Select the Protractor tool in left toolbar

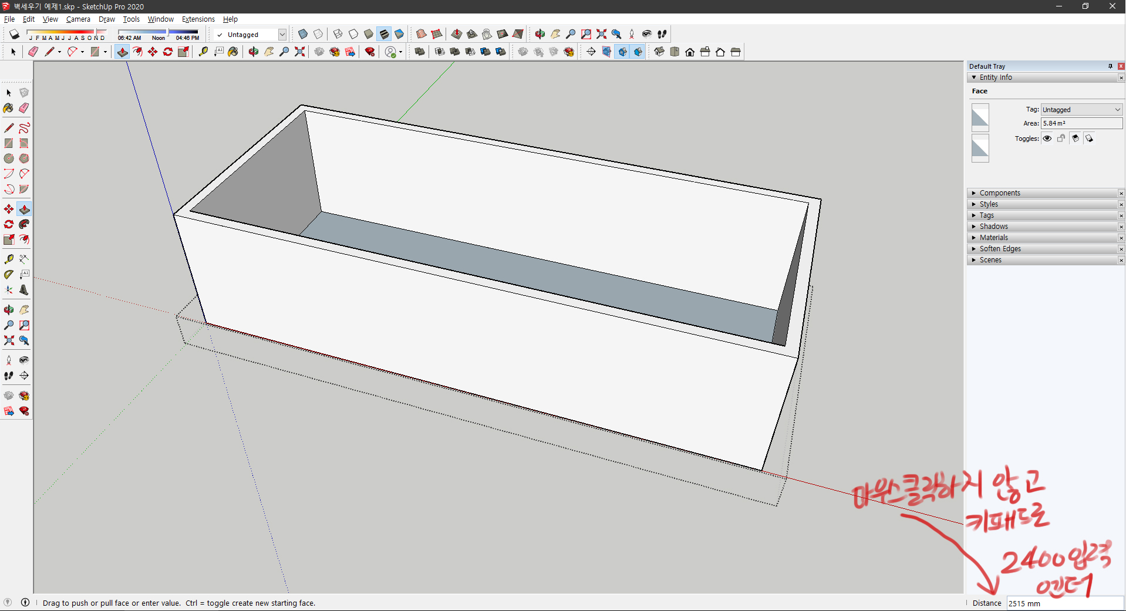8,274
